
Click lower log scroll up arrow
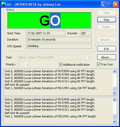115,100
